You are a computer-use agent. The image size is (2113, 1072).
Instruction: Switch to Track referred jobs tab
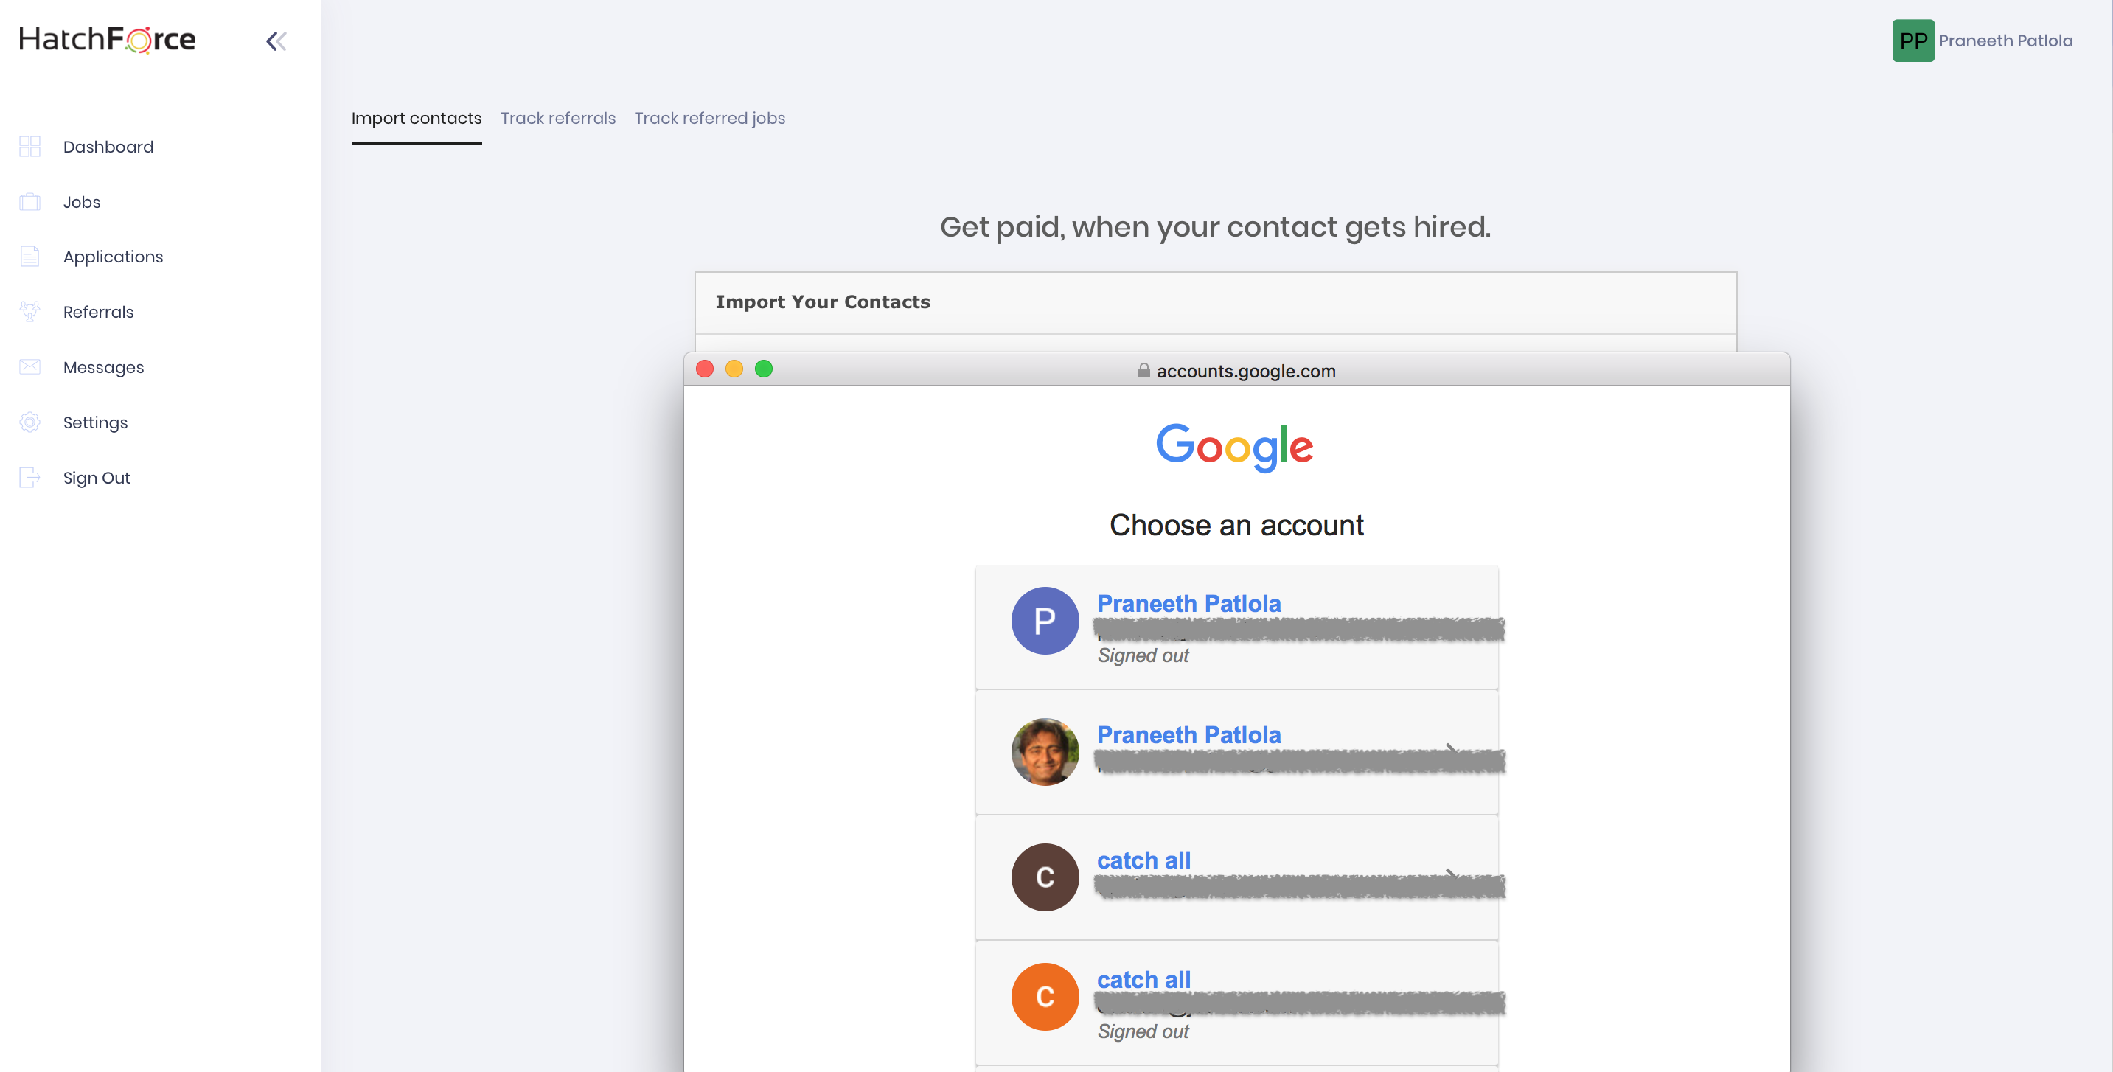click(x=709, y=118)
